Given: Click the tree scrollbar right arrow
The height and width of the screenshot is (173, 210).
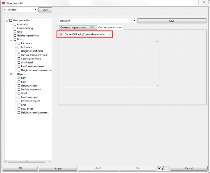Looking at the screenshot, I should click(x=50, y=161).
